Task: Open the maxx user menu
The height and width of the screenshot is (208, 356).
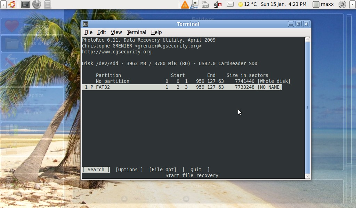Action: coord(323,4)
